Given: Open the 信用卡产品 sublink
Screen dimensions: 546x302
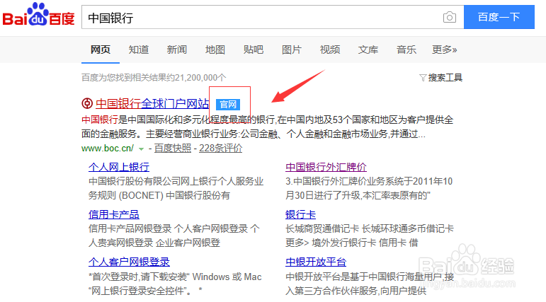Looking at the screenshot, I should (x=114, y=214).
